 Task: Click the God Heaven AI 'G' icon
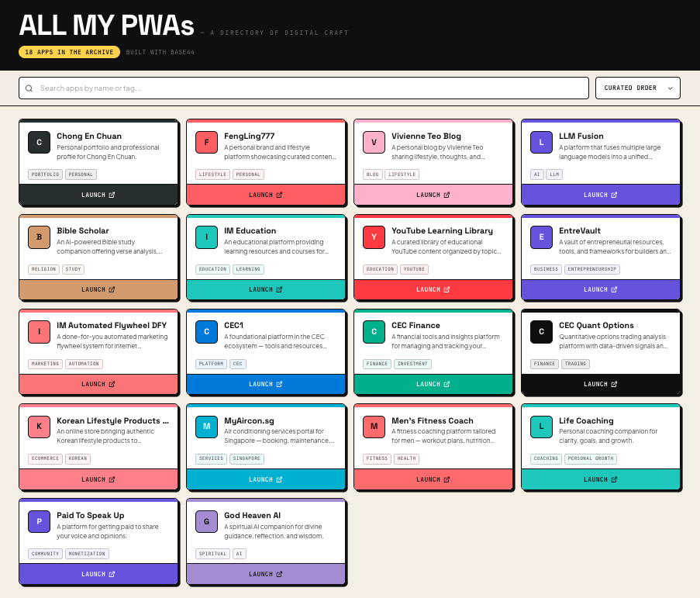pyautogui.click(x=207, y=521)
